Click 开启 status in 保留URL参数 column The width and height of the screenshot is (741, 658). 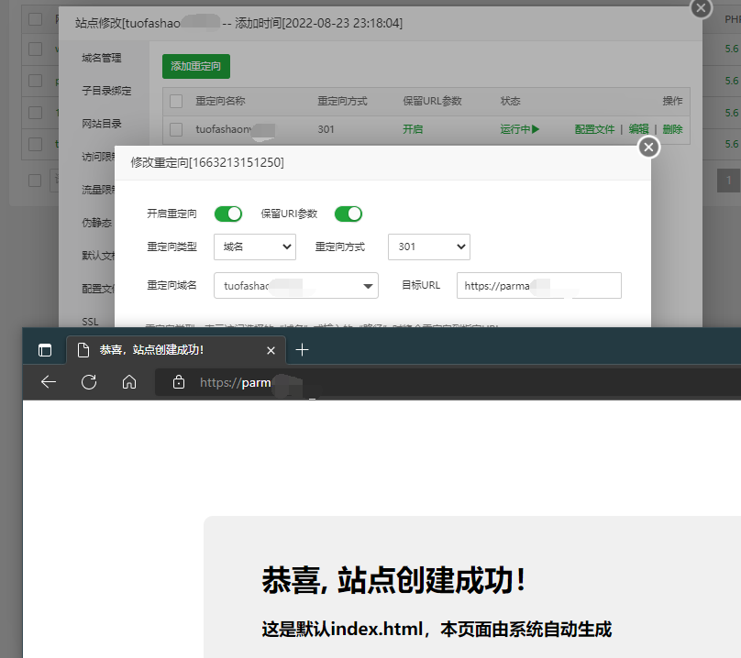click(x=413, y=129)
